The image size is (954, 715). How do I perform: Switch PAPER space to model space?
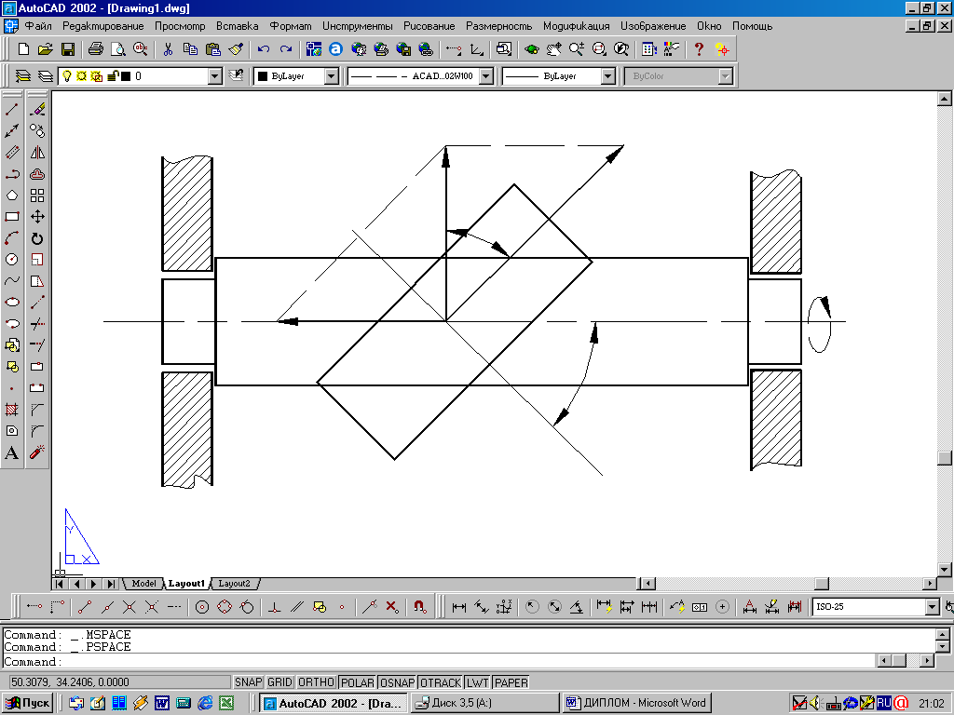[x=511, y=682]
